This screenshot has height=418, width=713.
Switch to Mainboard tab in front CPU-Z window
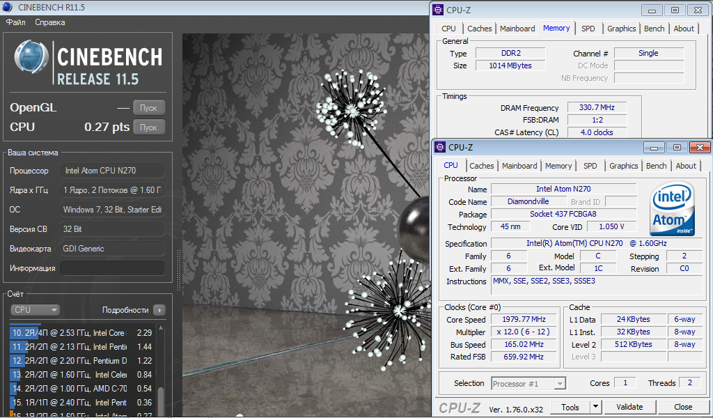[x=519, y=166]
